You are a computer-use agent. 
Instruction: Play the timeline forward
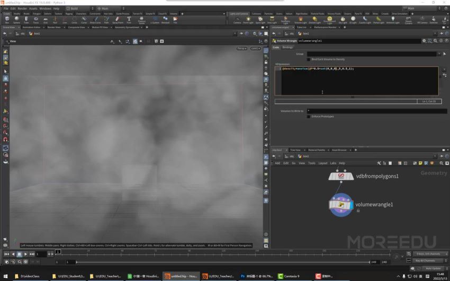(x=25, y=254)
